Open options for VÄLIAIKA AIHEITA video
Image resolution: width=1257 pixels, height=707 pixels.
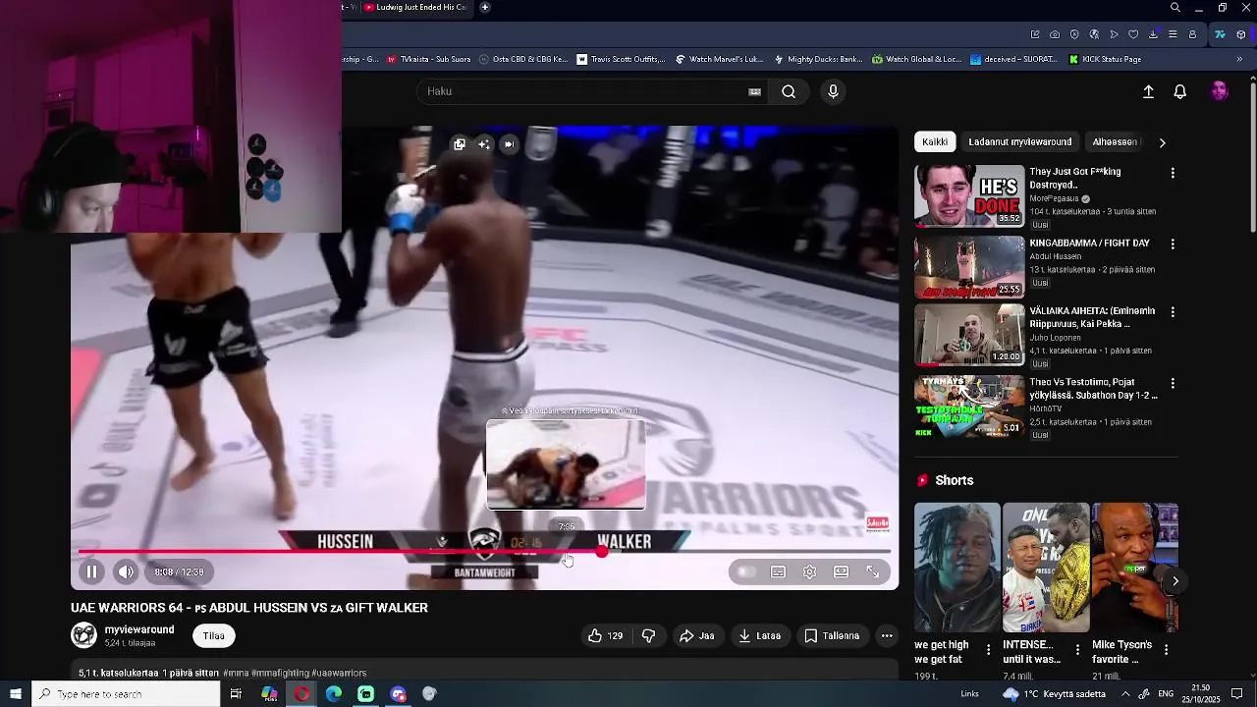click(x=1172, y=312)
